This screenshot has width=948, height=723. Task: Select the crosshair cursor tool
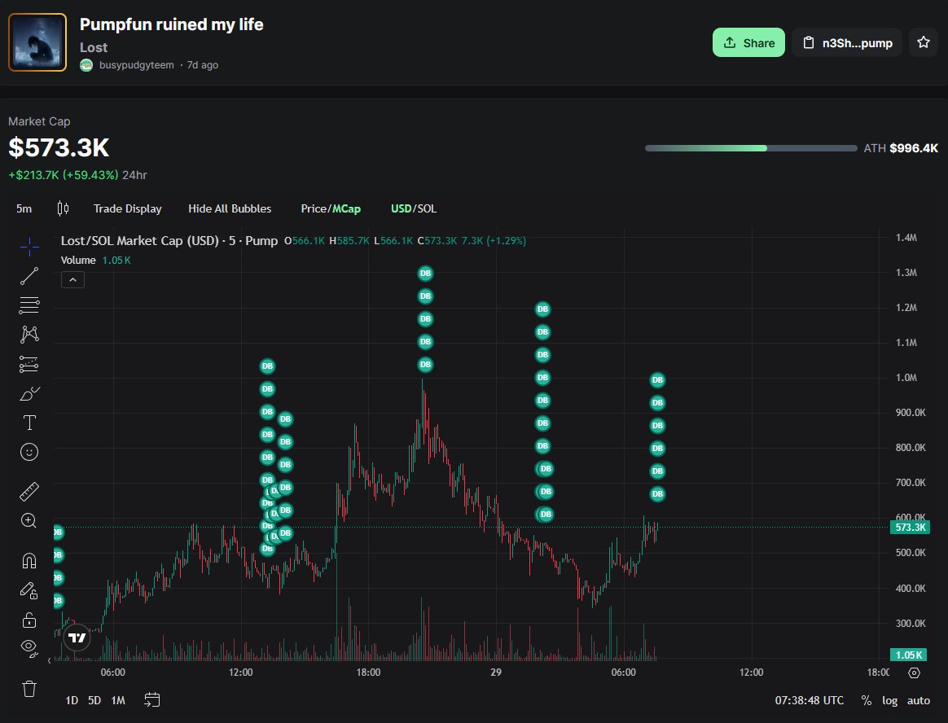pyautogui.click(x=29, y=247)
